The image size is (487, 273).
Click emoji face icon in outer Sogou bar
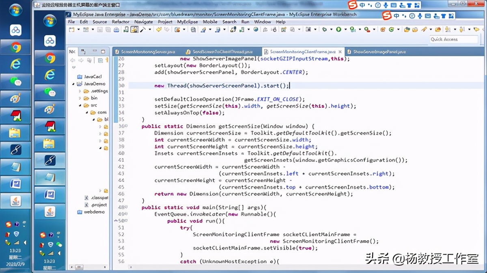pos(378,5)
